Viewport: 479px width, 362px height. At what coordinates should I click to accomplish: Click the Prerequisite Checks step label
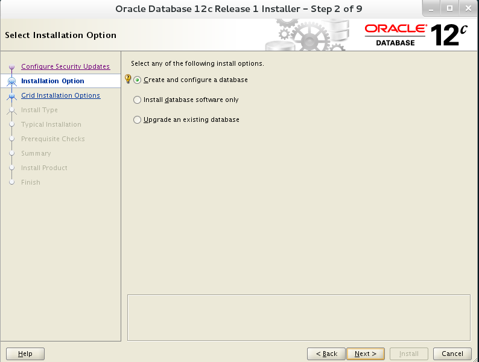click(x=53, y=139)
